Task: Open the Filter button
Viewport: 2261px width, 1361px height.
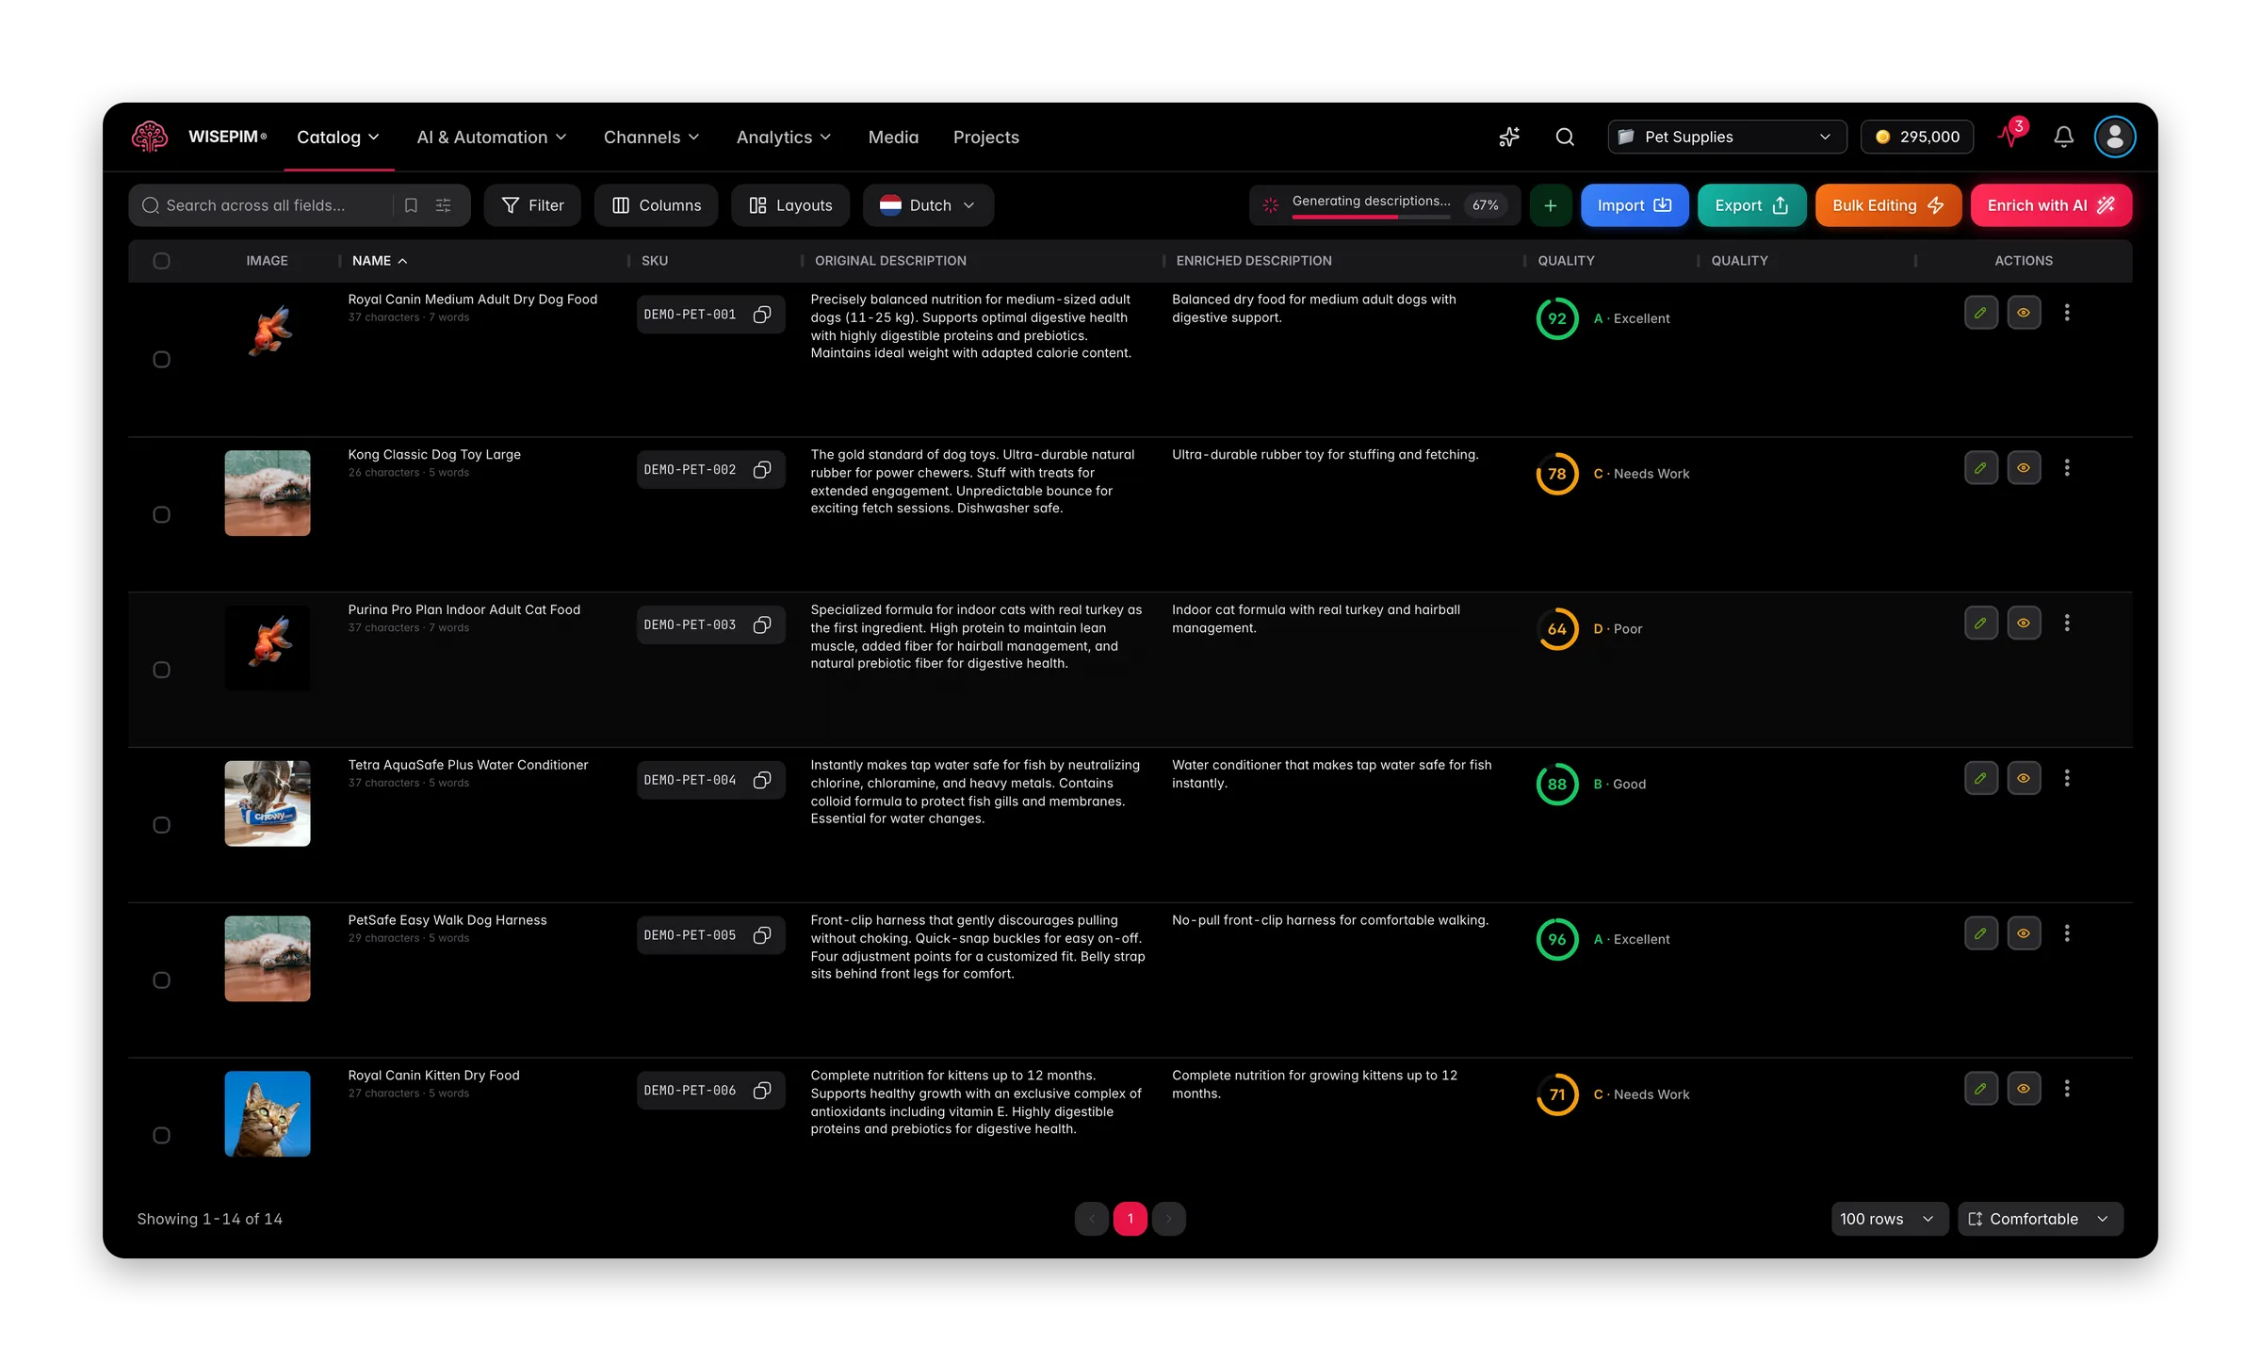Action: point(532,205)
